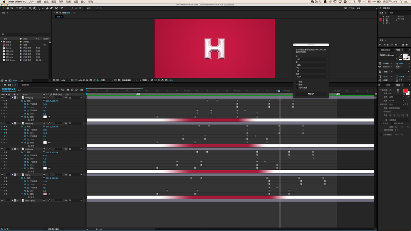This screenshot has height=231, width=411.
Task: Click the pink color swatch of layer 0.png
Action: 45,194
